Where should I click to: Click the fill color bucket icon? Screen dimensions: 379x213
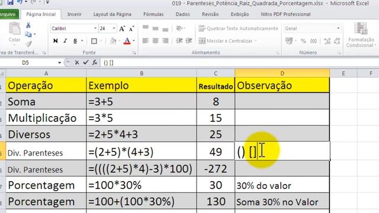(x=113, y=41)
